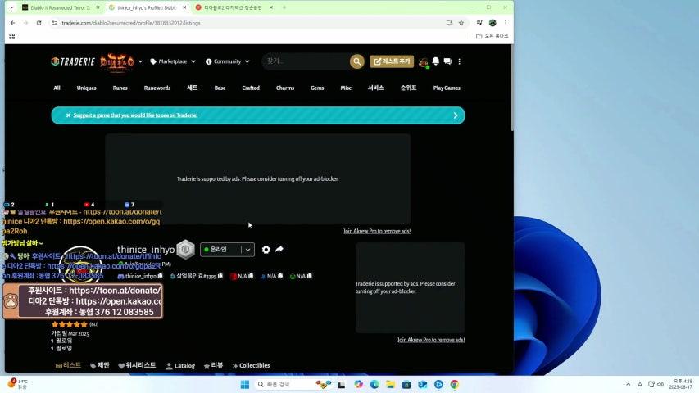Image resolution: width=699 pixels, height=393 pixels.
Task: Open the notifications bell icon
Action: 435,61
